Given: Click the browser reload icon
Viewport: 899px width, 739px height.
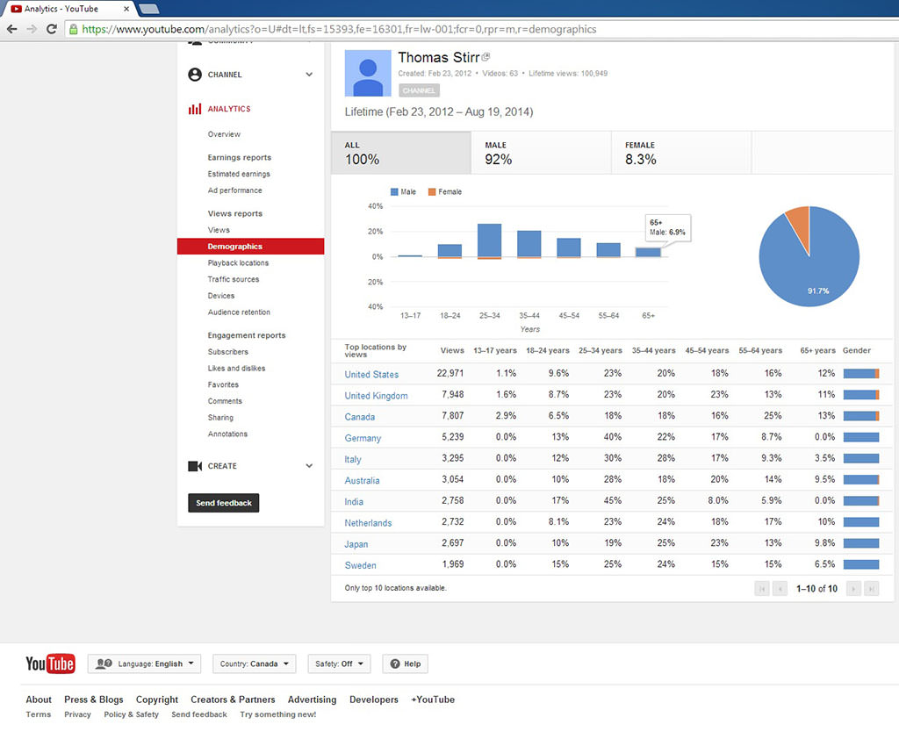Looking at the screenshot, I should pos(52,29).
